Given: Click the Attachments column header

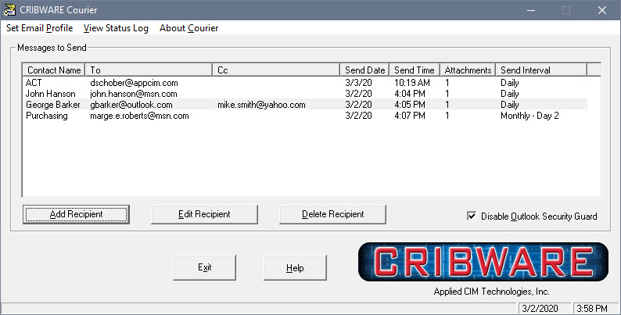Looking at the screenshot, I should (468, 70).
